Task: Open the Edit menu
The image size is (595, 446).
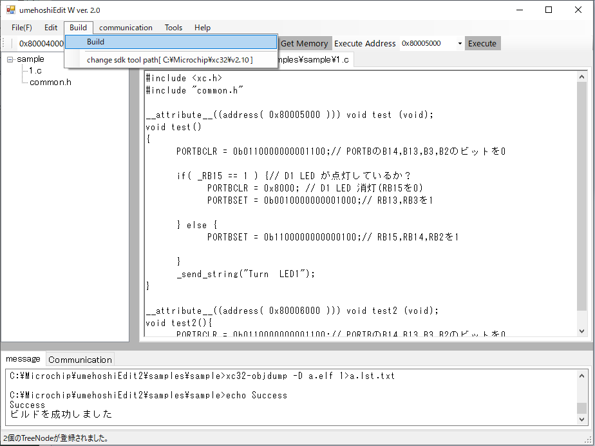Action: (x=51, y=28)
